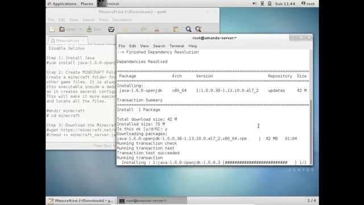Open gedit Search menu
Screen dimensions: 364x205
[x=89, y=20]
